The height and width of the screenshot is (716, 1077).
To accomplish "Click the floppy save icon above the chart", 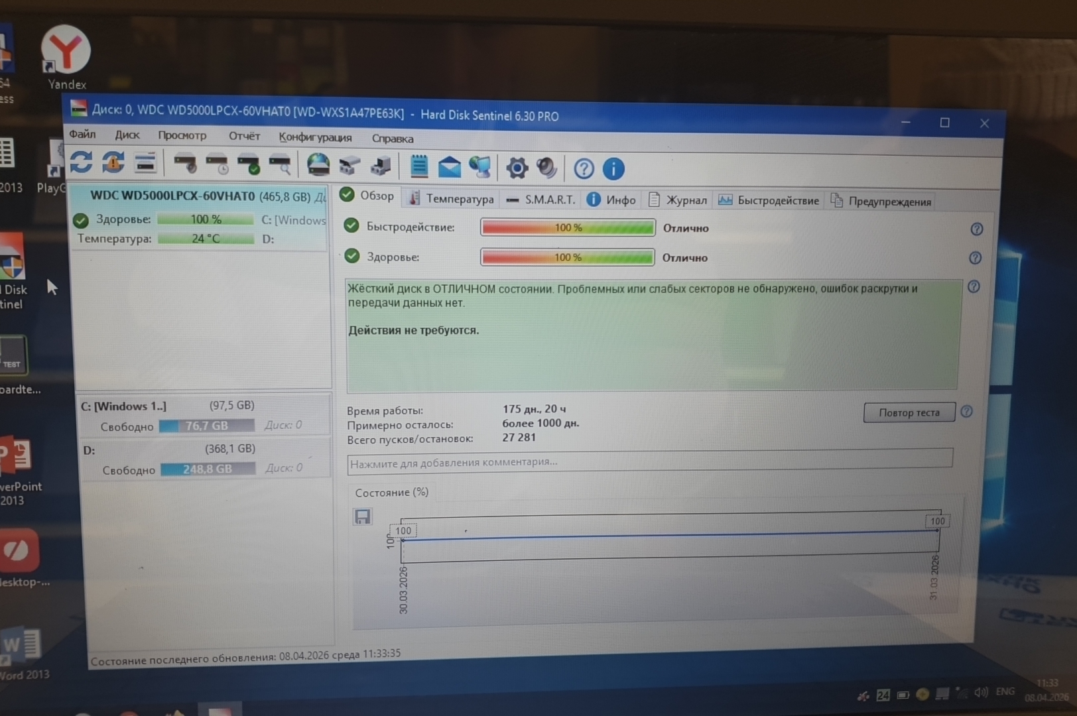I will [x=363, y=517].
